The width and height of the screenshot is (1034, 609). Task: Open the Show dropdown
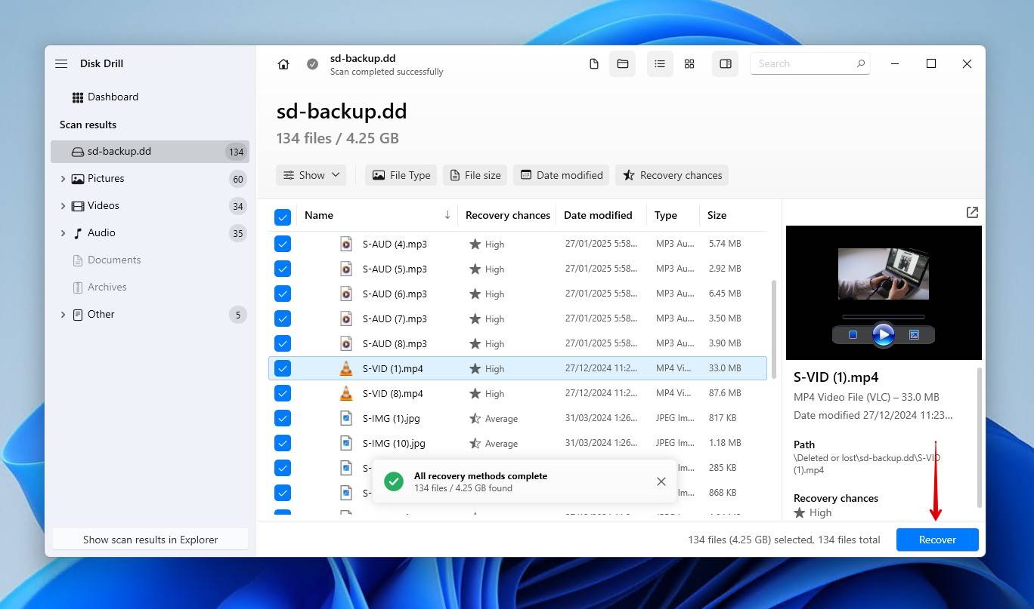(311, 174)
